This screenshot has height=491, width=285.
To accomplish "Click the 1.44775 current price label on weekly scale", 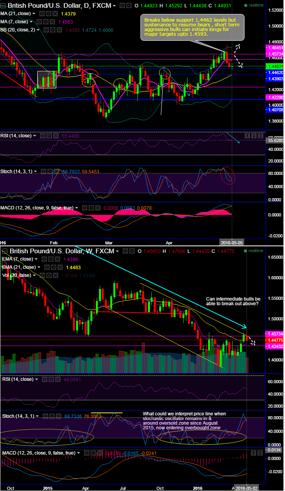I will (x=275, y=340).
